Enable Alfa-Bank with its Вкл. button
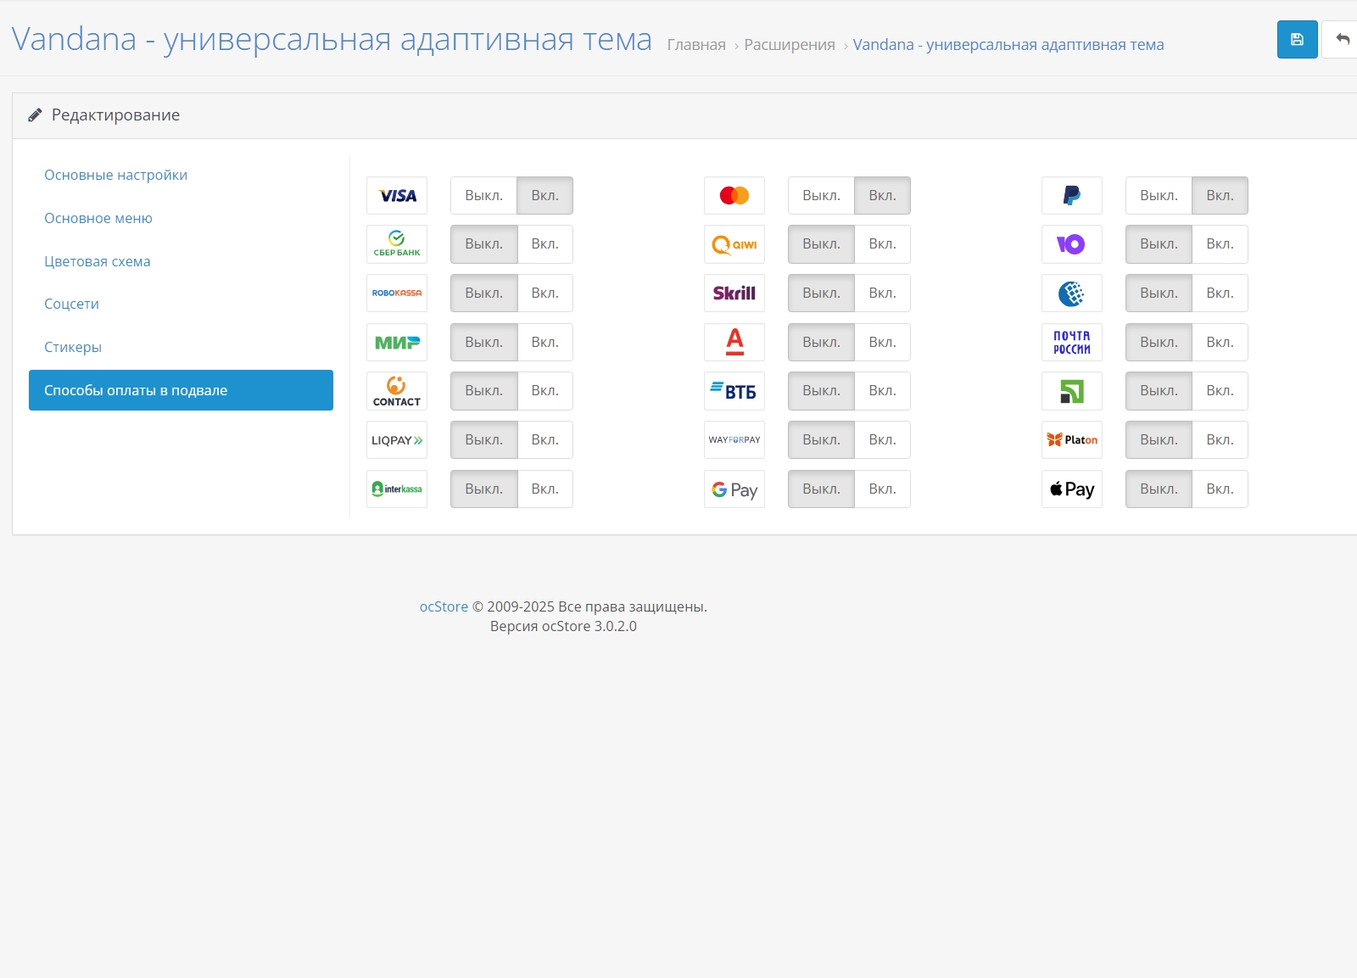 point(883,343)
